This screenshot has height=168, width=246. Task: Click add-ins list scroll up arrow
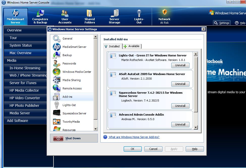196,54
